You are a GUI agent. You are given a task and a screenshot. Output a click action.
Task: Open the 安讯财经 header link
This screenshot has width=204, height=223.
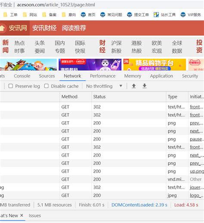tap(44, 28)
